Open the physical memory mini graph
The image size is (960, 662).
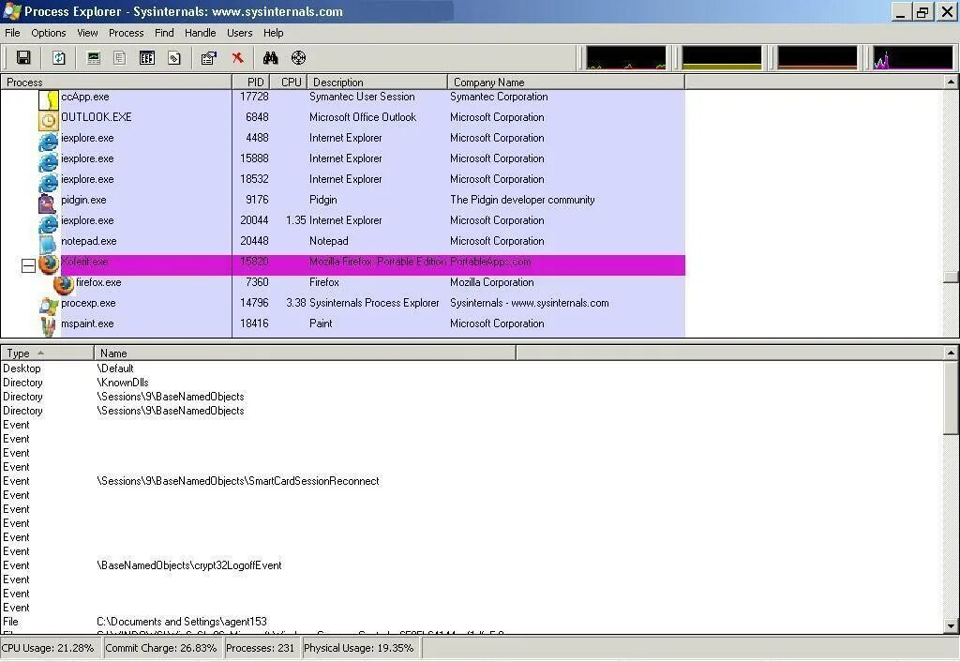[817, 57]
